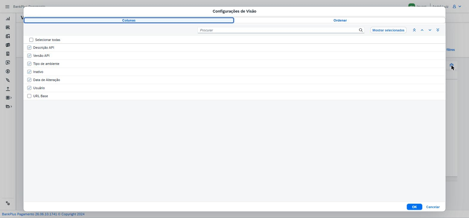The image size is (469, 218).
Task: Open the bar chart dashboard sidebar icon
Action: [x=8, y=19]
